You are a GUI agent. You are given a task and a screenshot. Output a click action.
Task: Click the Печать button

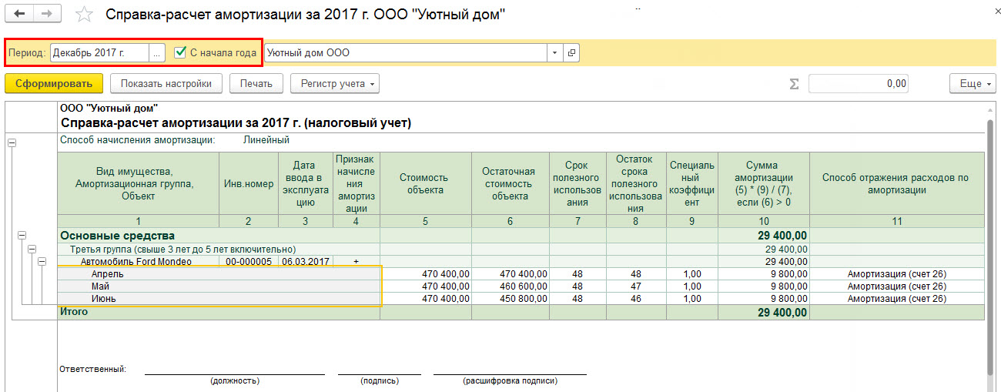(256, 83)
